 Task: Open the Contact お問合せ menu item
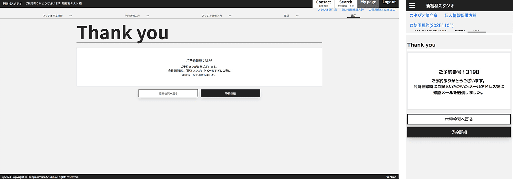(323, 3)
